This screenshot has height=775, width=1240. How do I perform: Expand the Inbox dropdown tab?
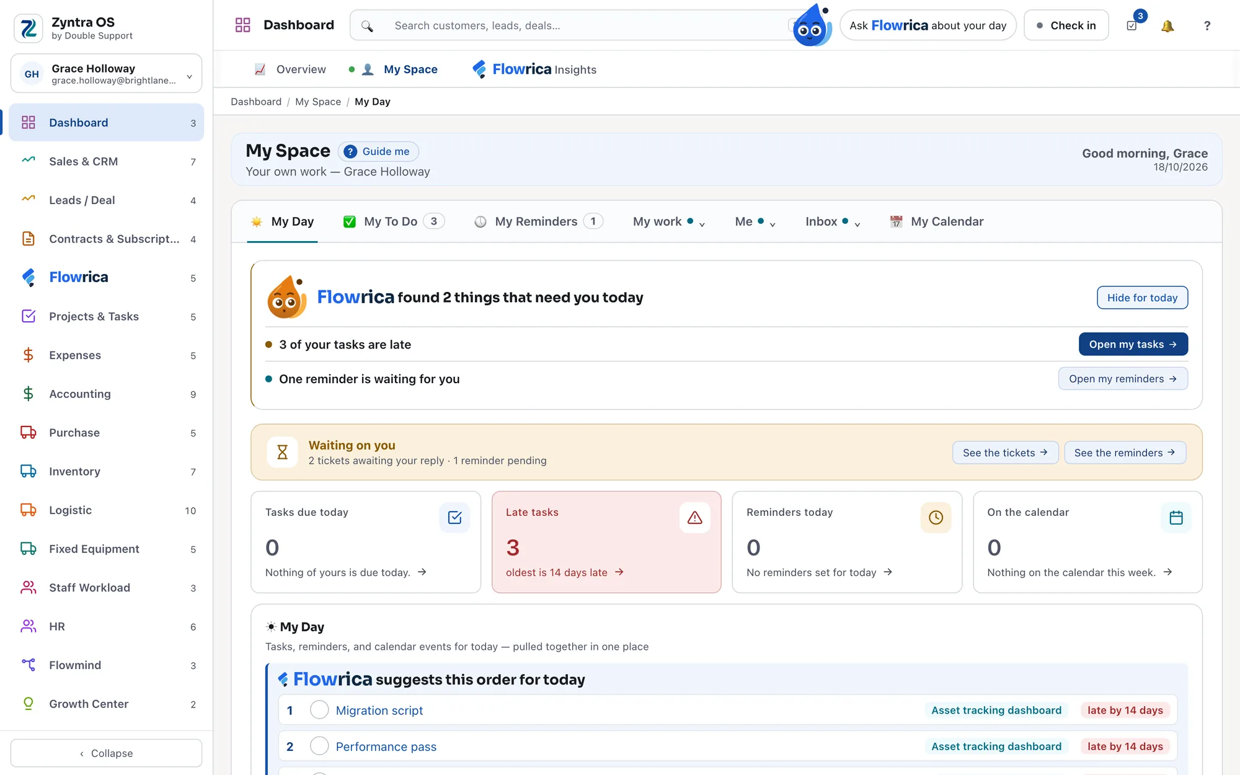point(833,221)
